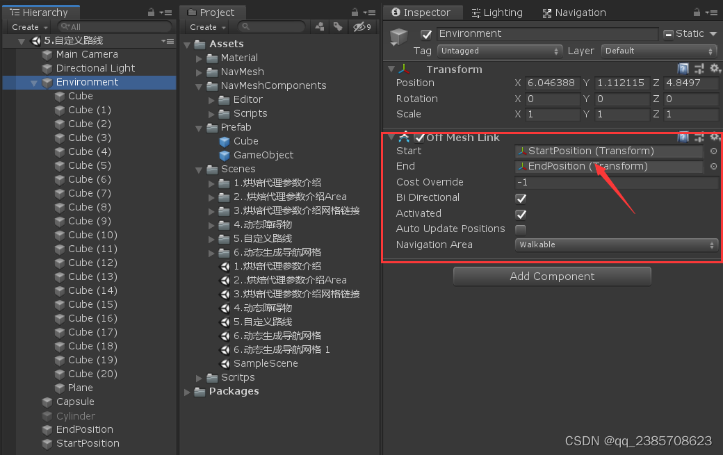The image size is (723, 455).
Task: Open the Off Mesh Link gear settings icon
Action: point(715,137)
